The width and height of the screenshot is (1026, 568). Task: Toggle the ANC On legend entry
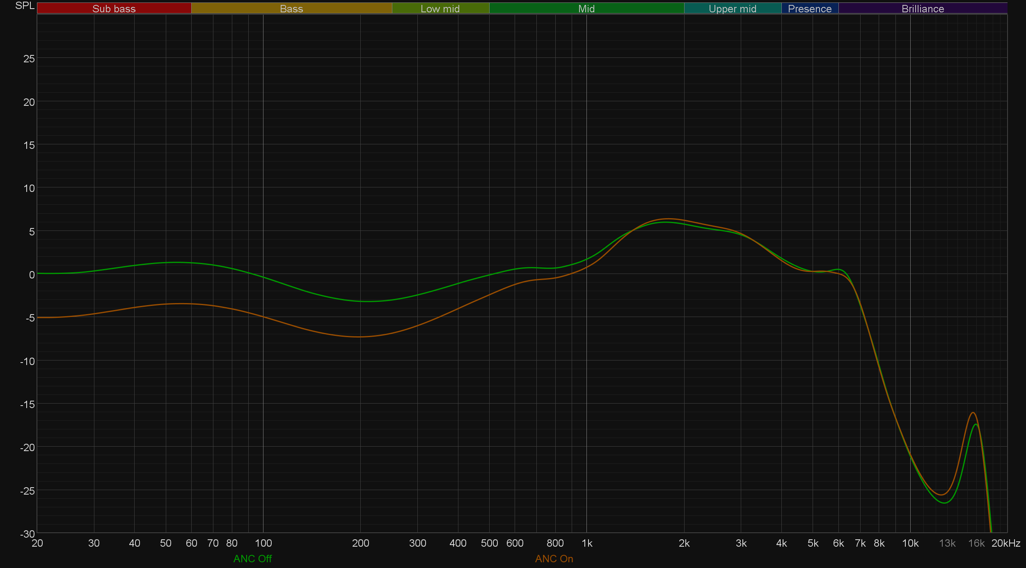tap(554, 559)
